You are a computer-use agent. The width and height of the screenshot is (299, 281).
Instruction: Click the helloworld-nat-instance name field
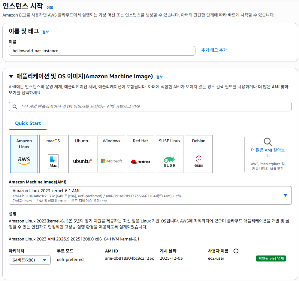[102, 51]
